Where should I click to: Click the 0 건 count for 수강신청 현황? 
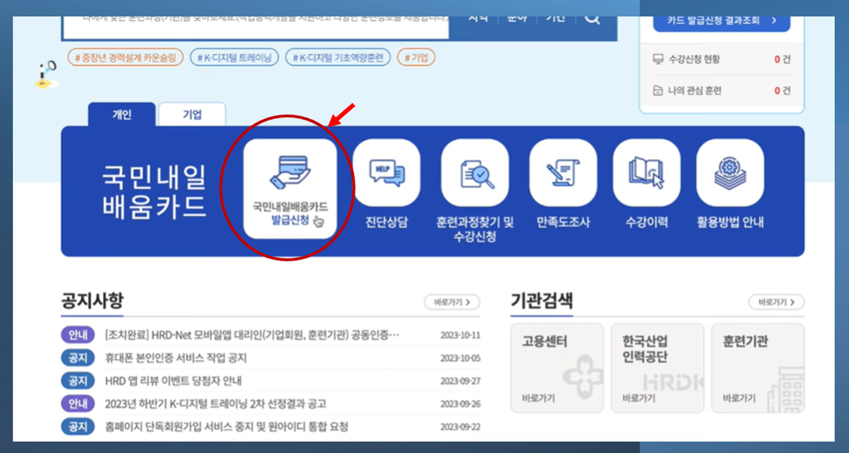[782, 60]
